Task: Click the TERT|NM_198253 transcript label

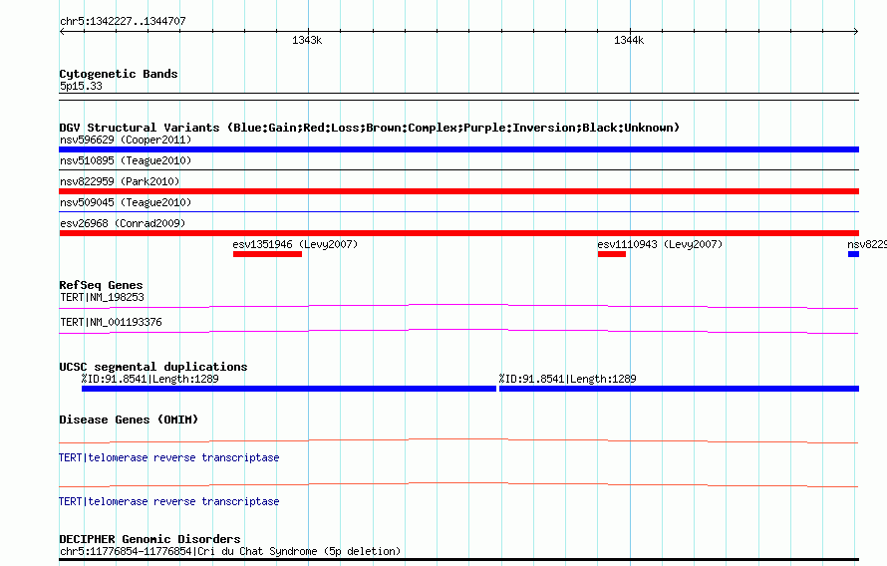Action: coord(102,297)
